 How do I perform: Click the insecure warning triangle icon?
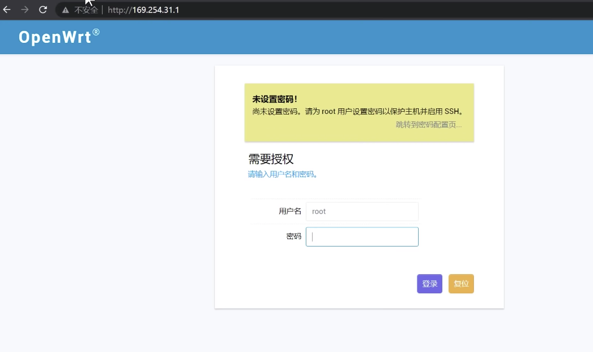(x=65, y=10)
